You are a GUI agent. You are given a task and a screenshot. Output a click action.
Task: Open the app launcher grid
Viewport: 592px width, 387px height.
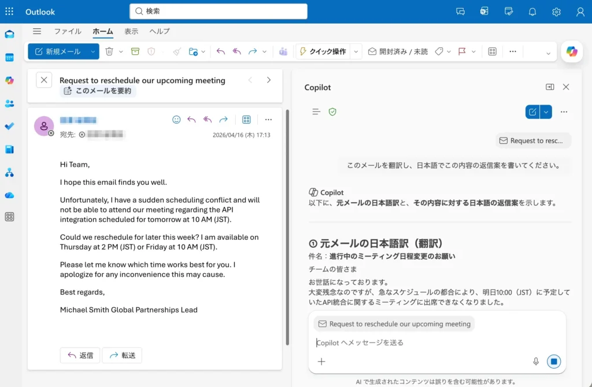tap(9, 12)
